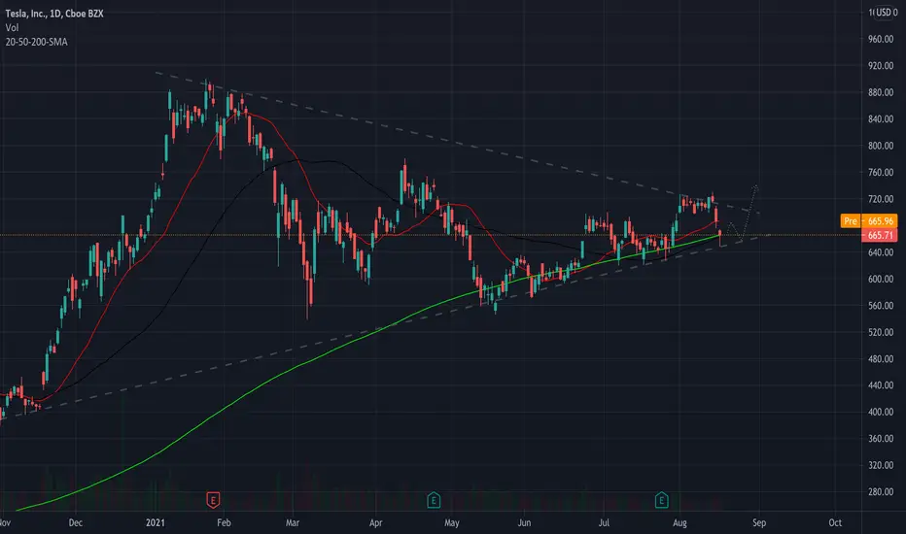This screenshot has height=534, width=906.
Task: Click the Oct label on time axis
Action: tap(834, 522)
